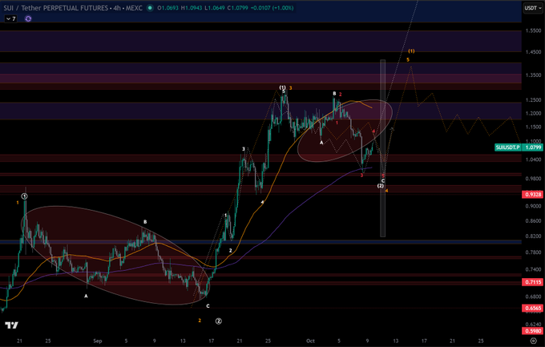Collapse the 7 indicators legend chevron
Image resolution: width=545 pixels, height=347 pixels.
click(8, 18)
